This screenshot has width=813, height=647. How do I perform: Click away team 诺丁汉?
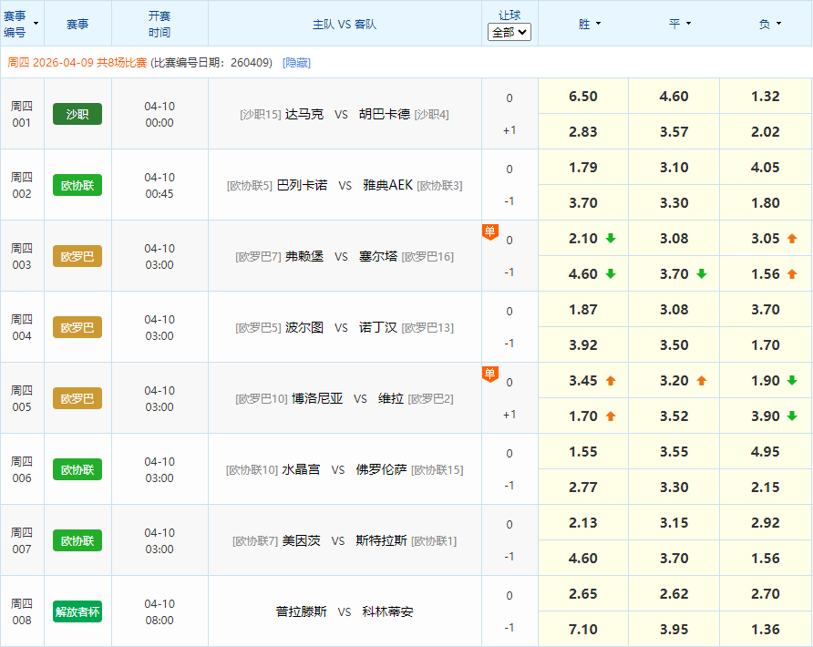pyautogui.click(x=378, y=327)
